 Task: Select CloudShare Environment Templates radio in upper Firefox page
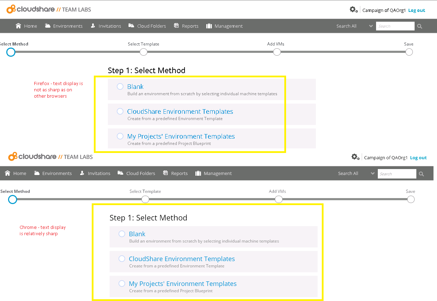click(120, 111)
